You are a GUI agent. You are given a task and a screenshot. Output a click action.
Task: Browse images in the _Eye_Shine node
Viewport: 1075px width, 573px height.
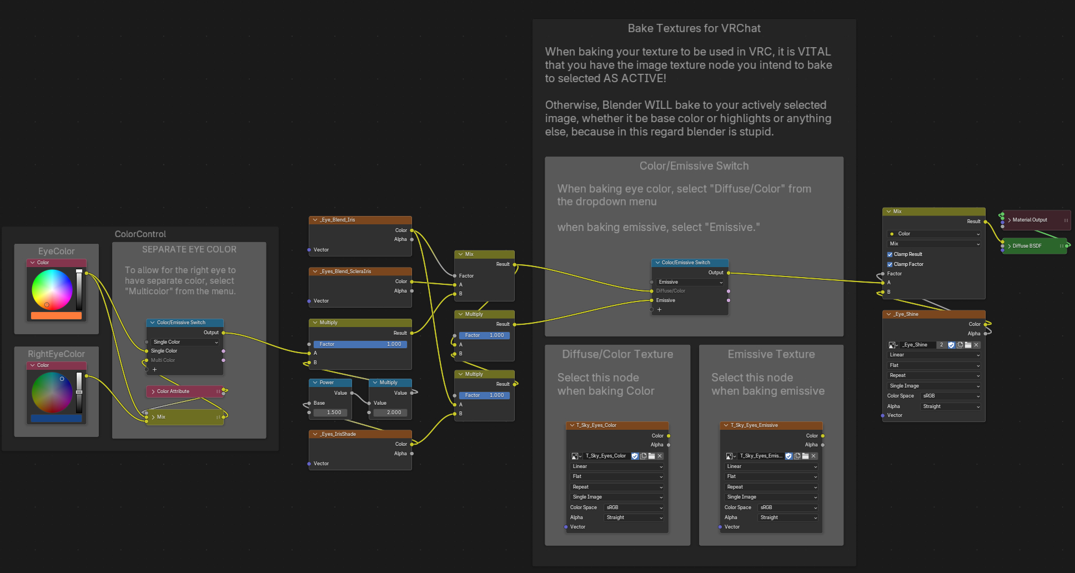893,345
